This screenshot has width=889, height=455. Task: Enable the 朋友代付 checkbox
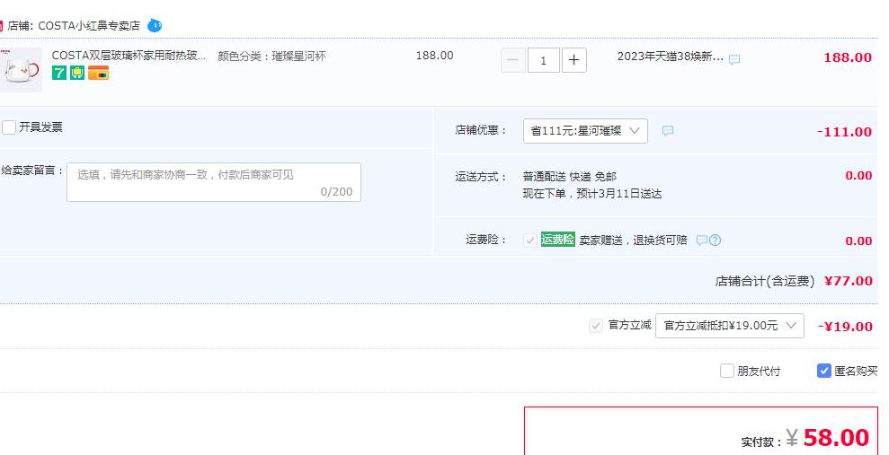coord(727,371)
